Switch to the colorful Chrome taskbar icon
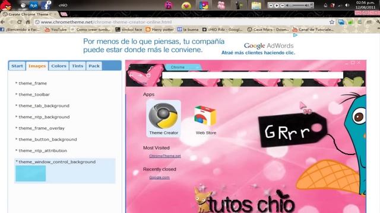Viewport: 380px width, 213px height. click(x=204, y=5)
